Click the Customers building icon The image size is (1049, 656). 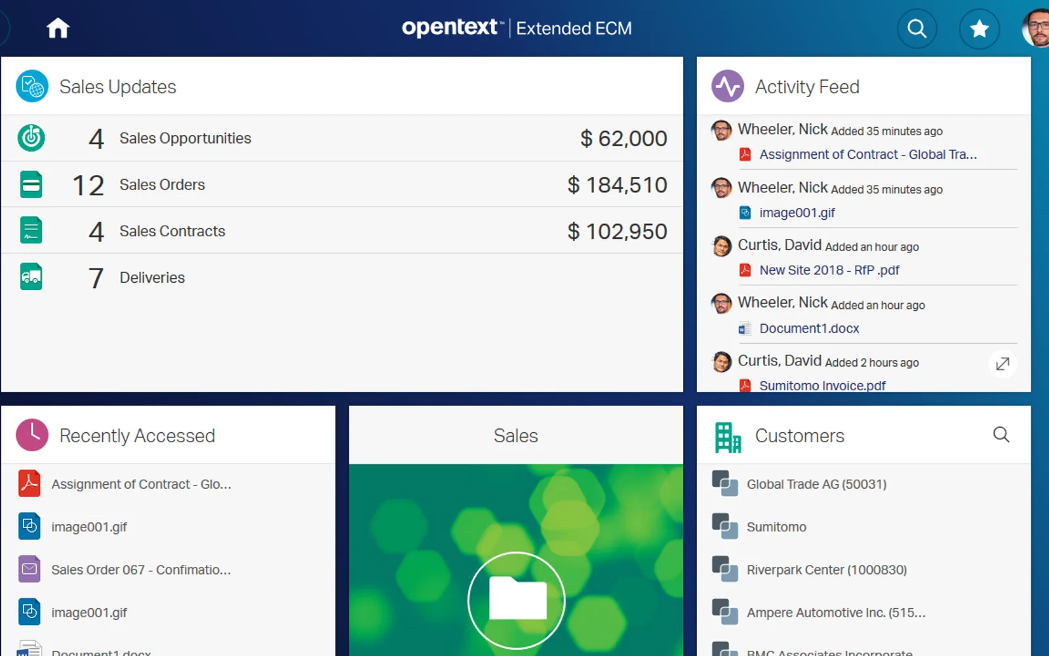coord(727,437)
